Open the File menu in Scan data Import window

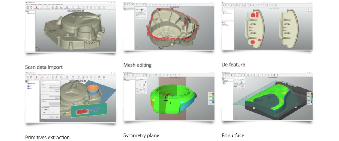tap(27, 5)
